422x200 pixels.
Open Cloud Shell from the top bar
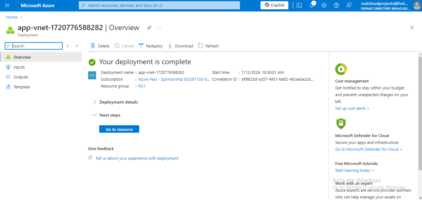(299, 5)
